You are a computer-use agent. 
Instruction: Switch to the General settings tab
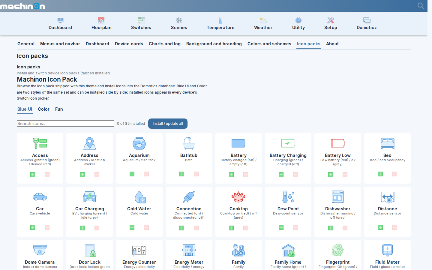tap(26, 44)
